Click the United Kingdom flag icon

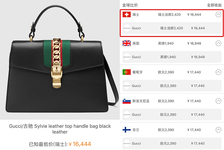coord(127,43)
